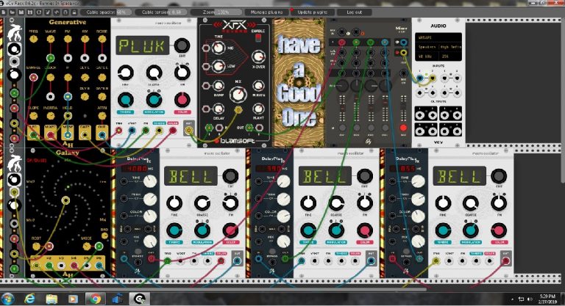Screen dimensions: 565x306
Task: Click the ROOT knob on Galaxy module
Action: [x=36, y=247]
